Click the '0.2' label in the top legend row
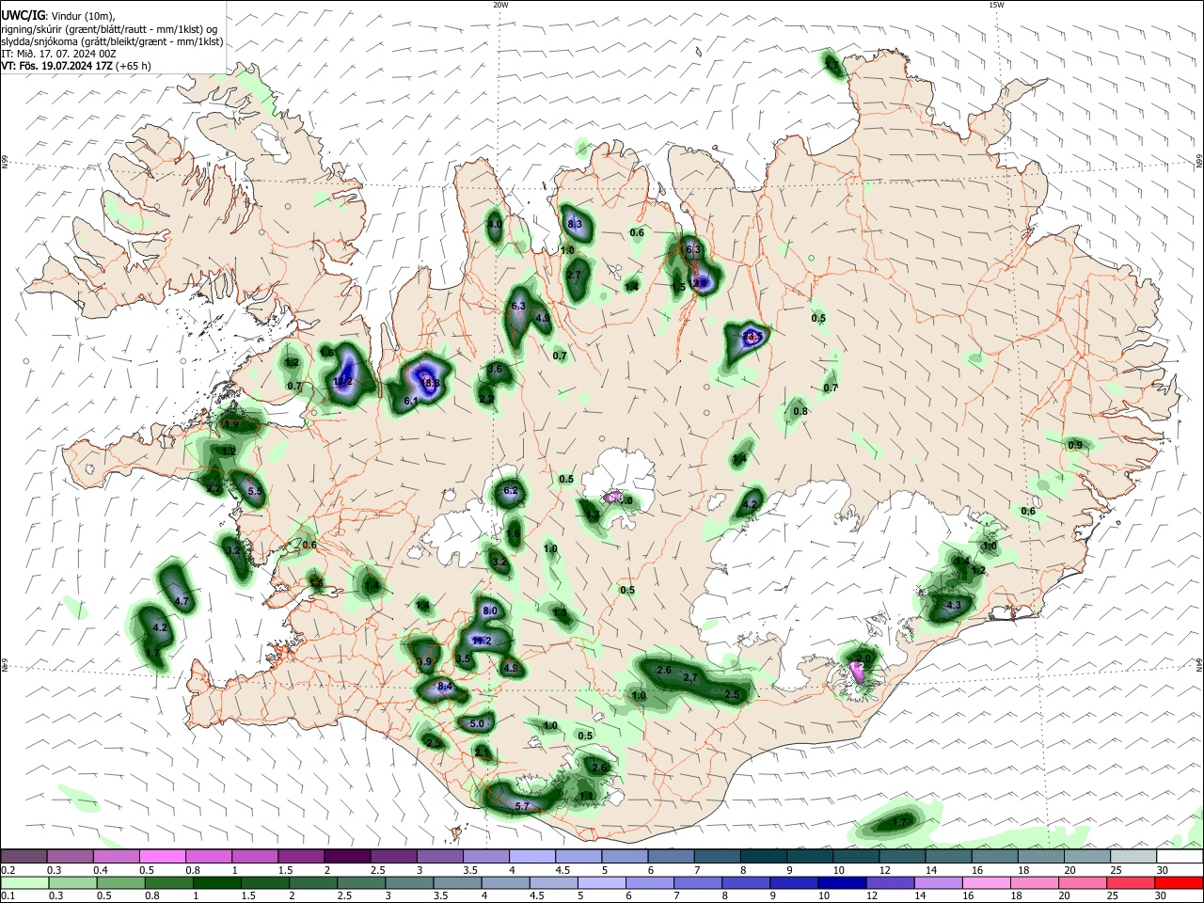This screenshot has height=903, width=1204. [8, 869]
